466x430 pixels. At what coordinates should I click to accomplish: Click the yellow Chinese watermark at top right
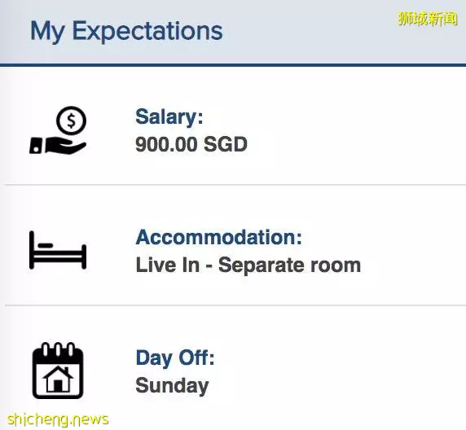[428, 19]
